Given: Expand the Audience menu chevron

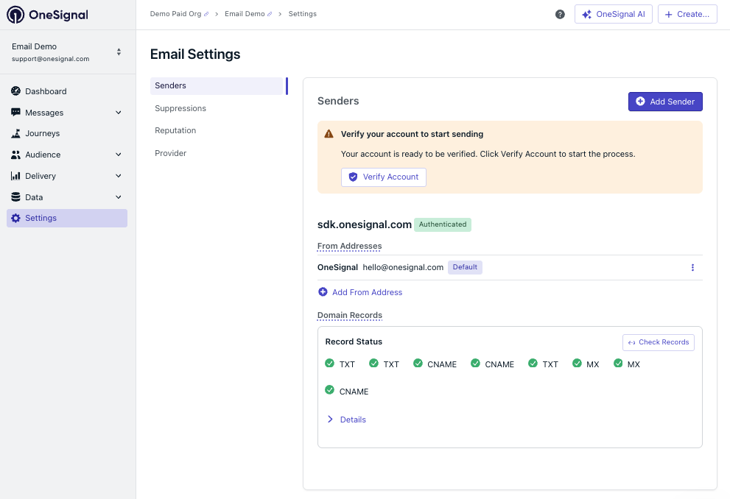Looking at the screenshot, I should pos(119,155).
